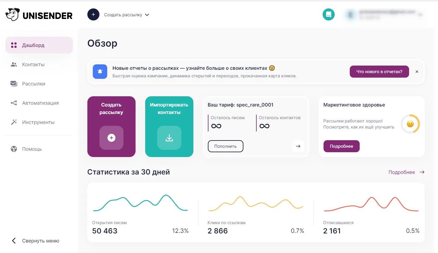Screen dimensions: 438x253
Task: Open Контакты in the sidebar
Action: coord(39,64)
